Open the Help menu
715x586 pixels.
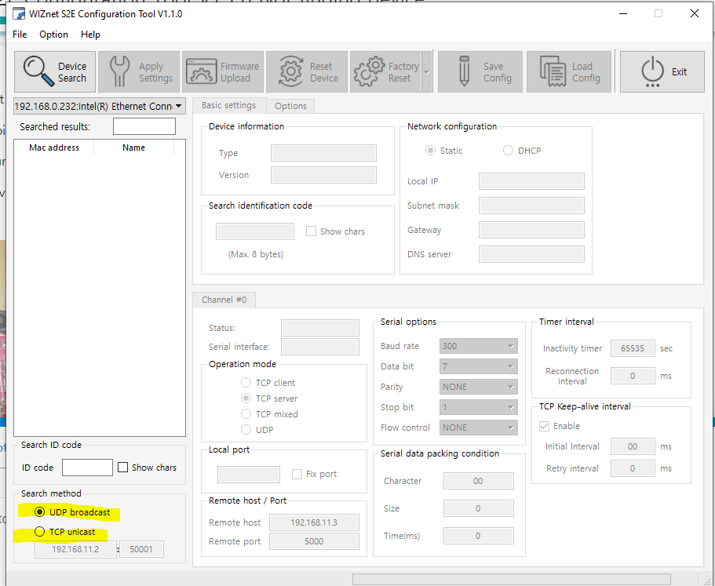pyautogui.click(x=90, y=35)
